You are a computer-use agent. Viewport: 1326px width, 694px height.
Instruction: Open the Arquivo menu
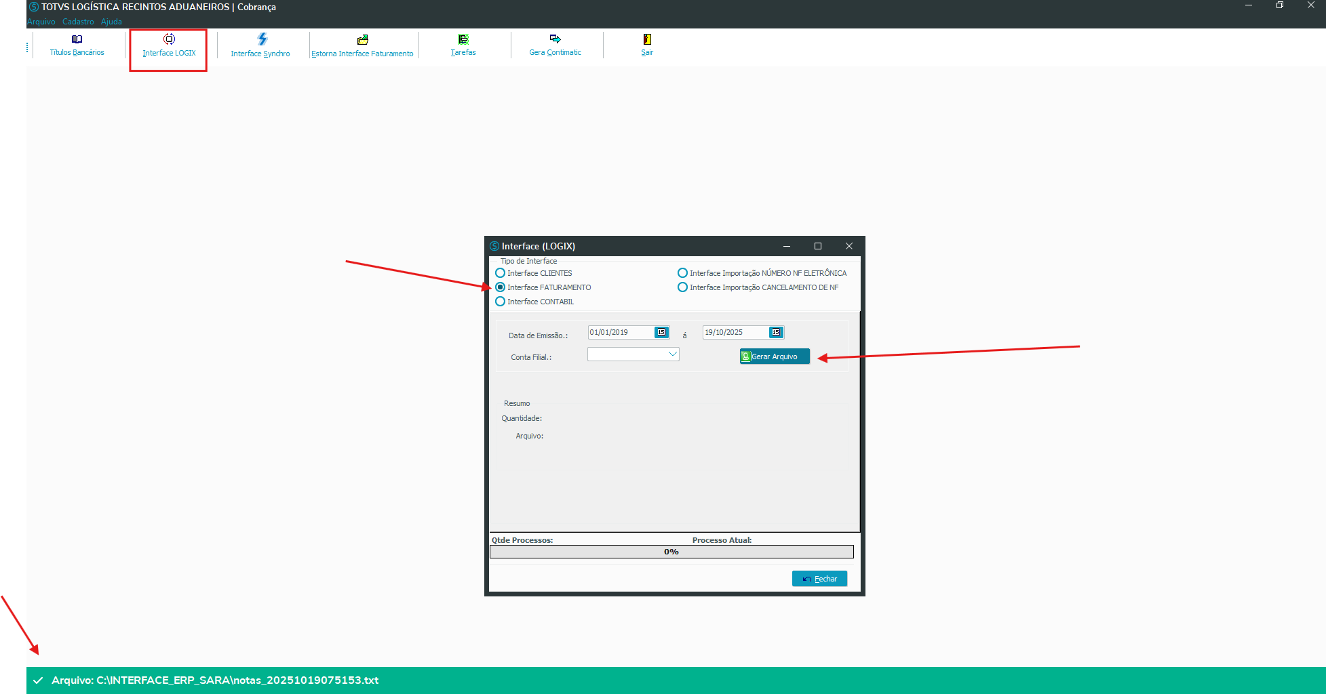(41, 22)
